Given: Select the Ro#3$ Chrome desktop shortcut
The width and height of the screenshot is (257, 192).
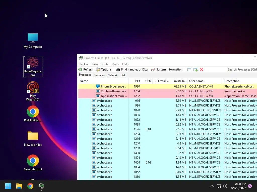Looking at the screenshot, I should pyautogui.click(x=33, y=114).
